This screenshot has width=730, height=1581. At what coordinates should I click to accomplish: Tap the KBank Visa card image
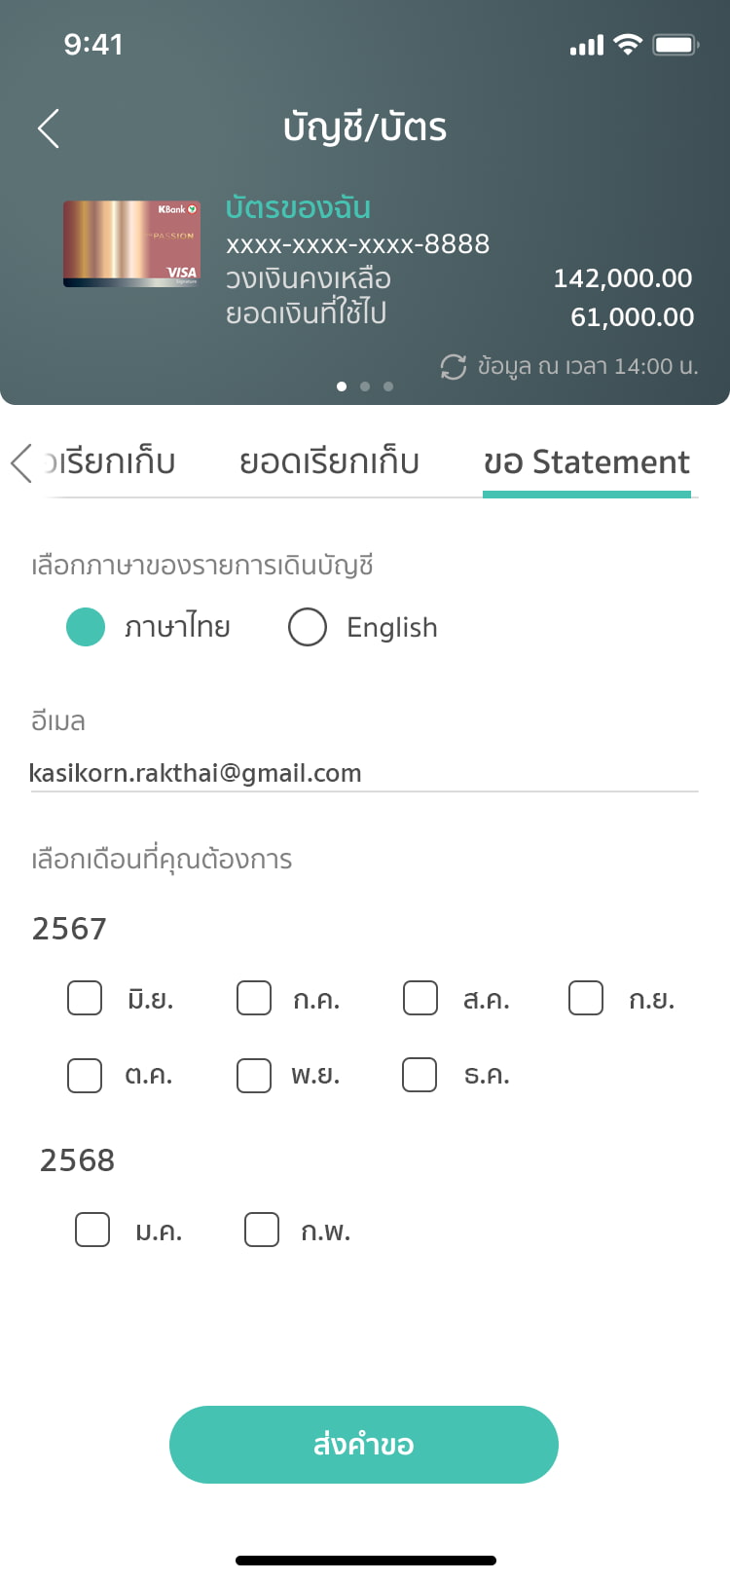131,244
